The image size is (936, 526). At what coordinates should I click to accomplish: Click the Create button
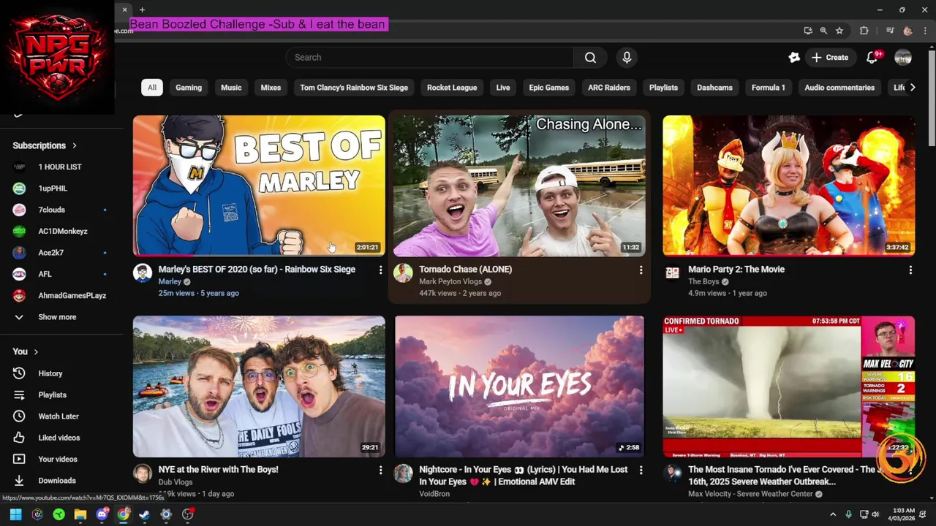click(x=830, y=58)
